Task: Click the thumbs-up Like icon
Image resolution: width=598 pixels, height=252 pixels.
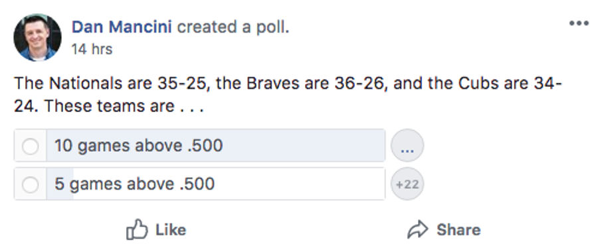Action: [136, 229]
